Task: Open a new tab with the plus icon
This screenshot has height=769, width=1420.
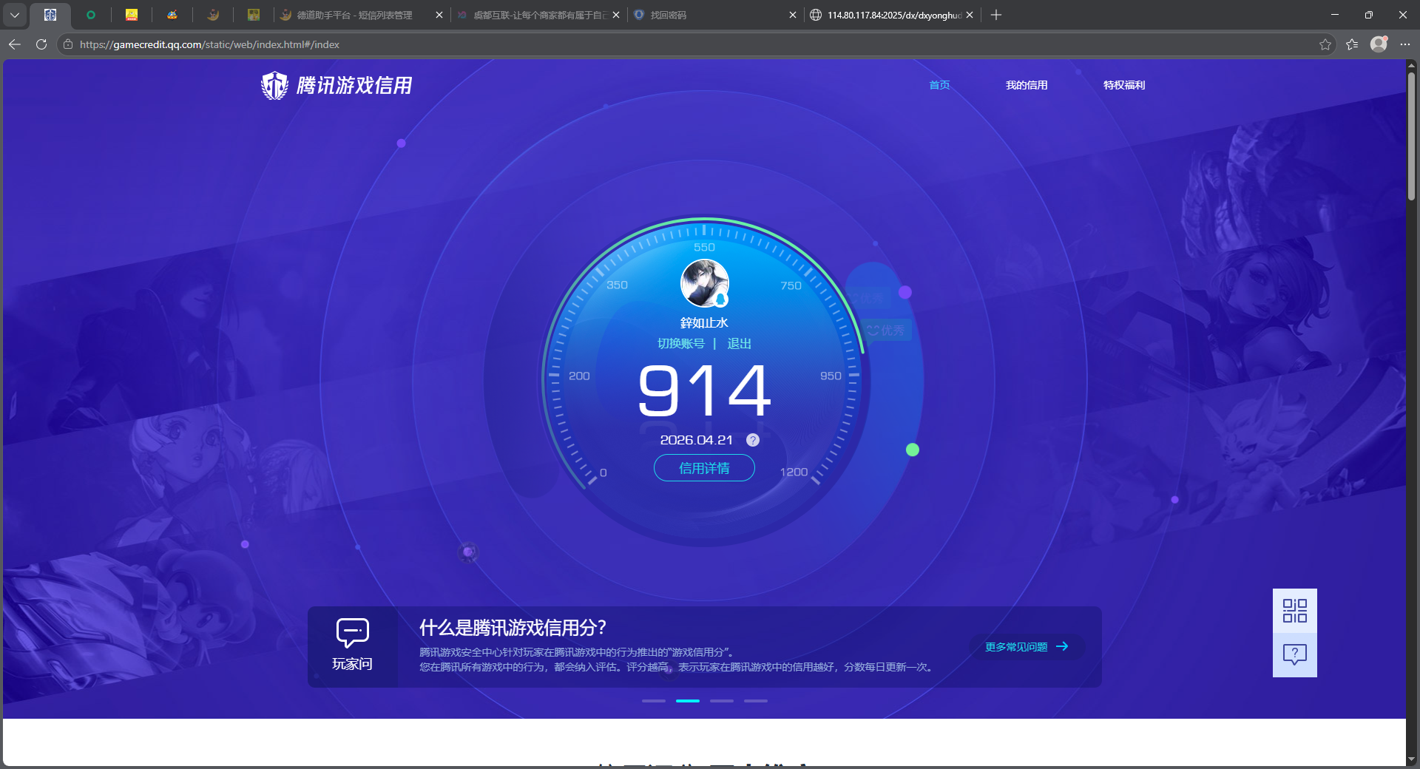Action: 995,15
